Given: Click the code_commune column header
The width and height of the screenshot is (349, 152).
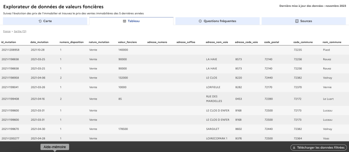Looking at the screenshot, I should [303, 42].
